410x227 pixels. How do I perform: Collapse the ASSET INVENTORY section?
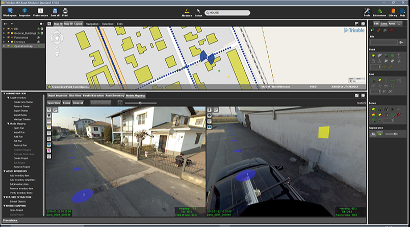click(5, 171)
